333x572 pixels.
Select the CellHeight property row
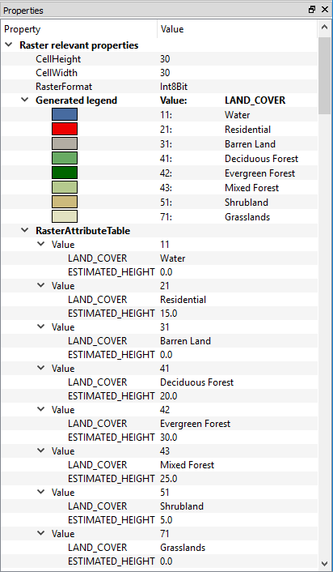point(159,58)
